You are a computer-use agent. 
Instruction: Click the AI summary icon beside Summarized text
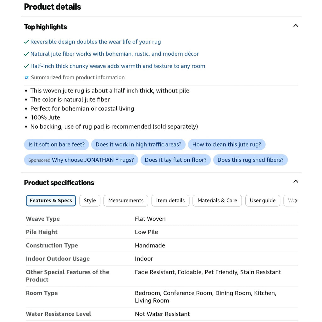(26, 77)
